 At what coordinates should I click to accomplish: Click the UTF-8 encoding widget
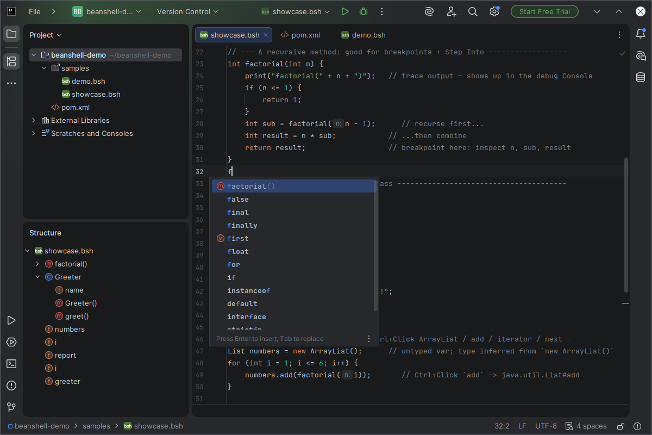546,426
